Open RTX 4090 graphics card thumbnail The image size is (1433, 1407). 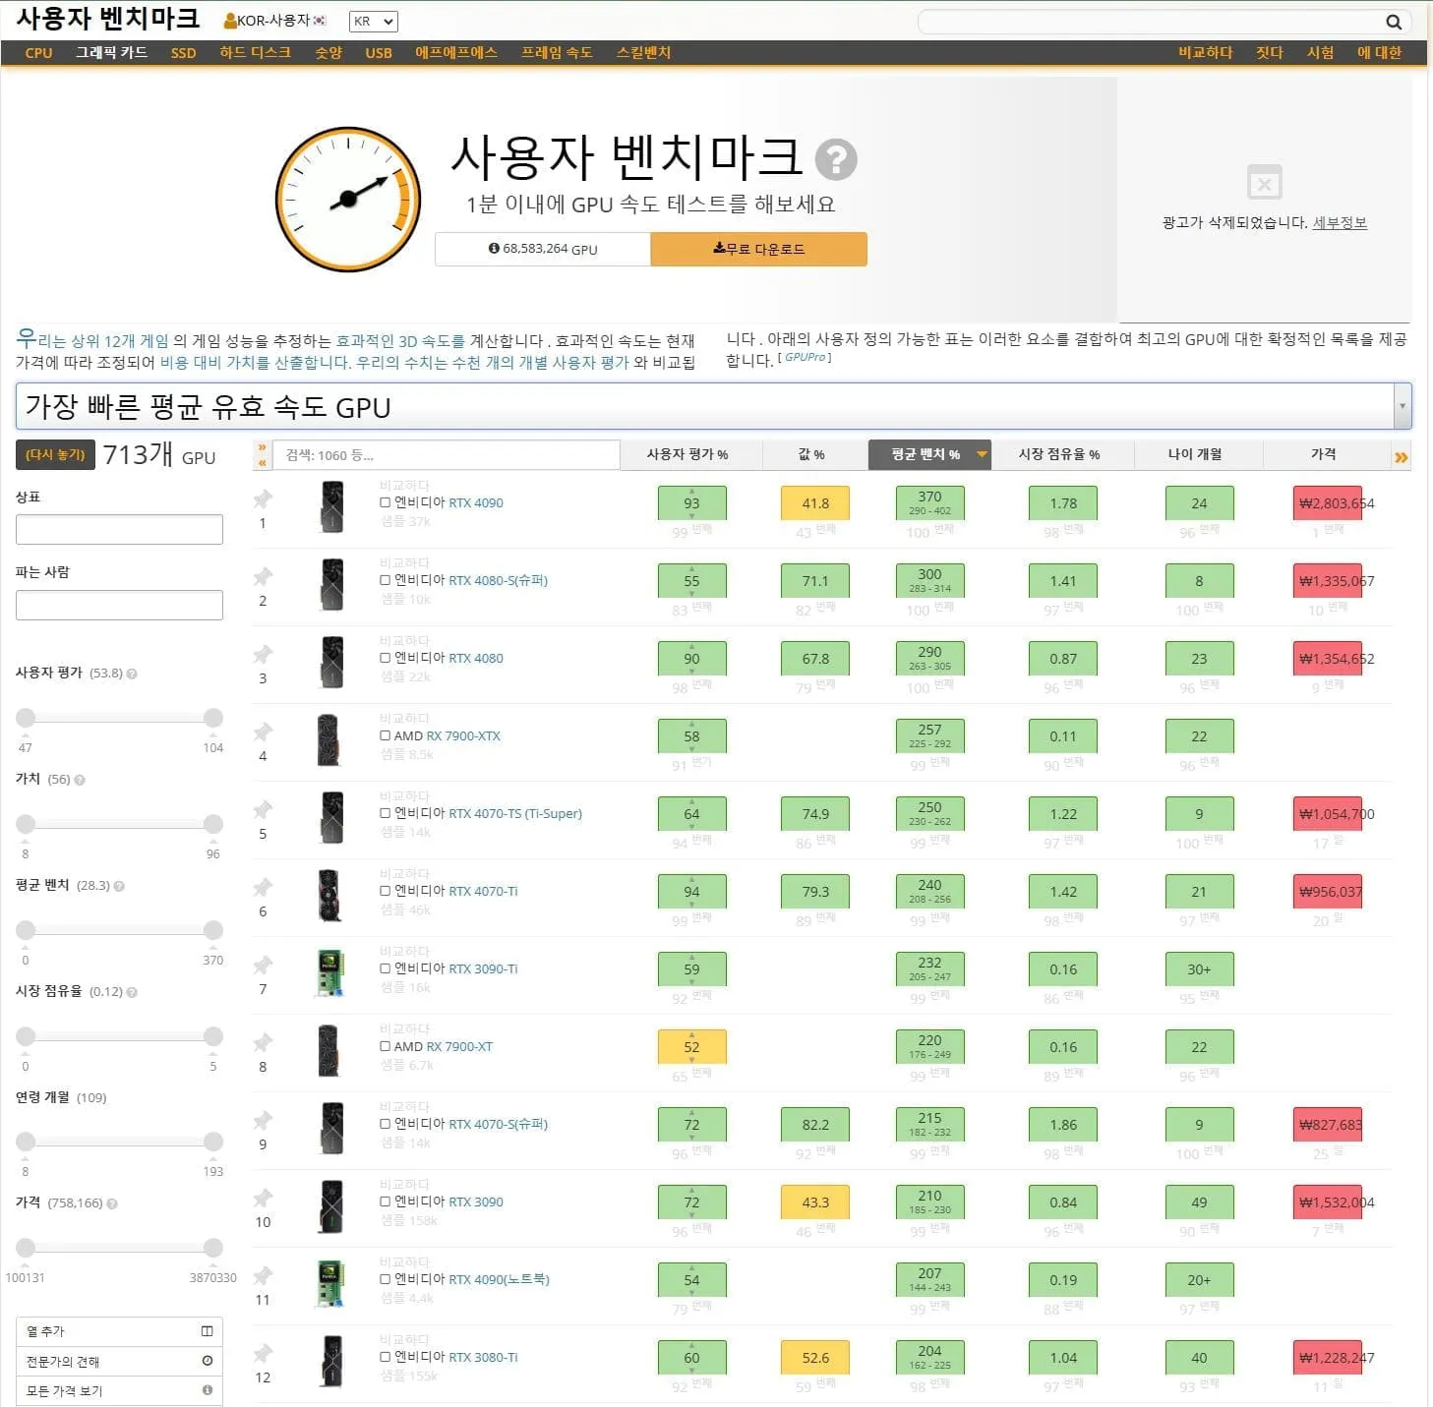pyautogui.click(x=332, y=506)
